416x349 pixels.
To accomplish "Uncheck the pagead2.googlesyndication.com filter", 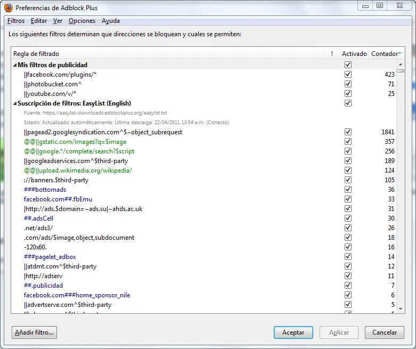I will 348,132.
